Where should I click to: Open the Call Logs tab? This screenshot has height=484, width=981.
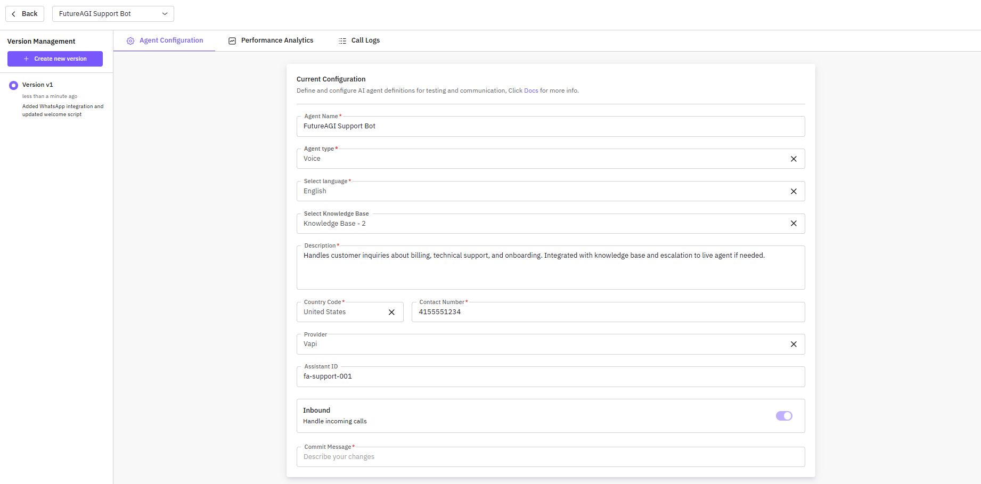(359, 40)
